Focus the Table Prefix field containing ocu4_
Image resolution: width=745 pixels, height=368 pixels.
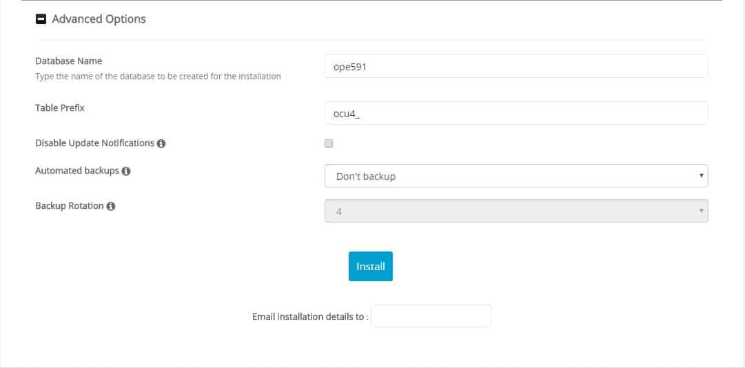pos(516,113)
